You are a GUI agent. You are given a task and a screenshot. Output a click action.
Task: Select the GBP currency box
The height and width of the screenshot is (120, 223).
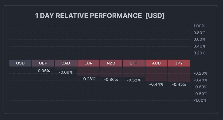point(43,63)
